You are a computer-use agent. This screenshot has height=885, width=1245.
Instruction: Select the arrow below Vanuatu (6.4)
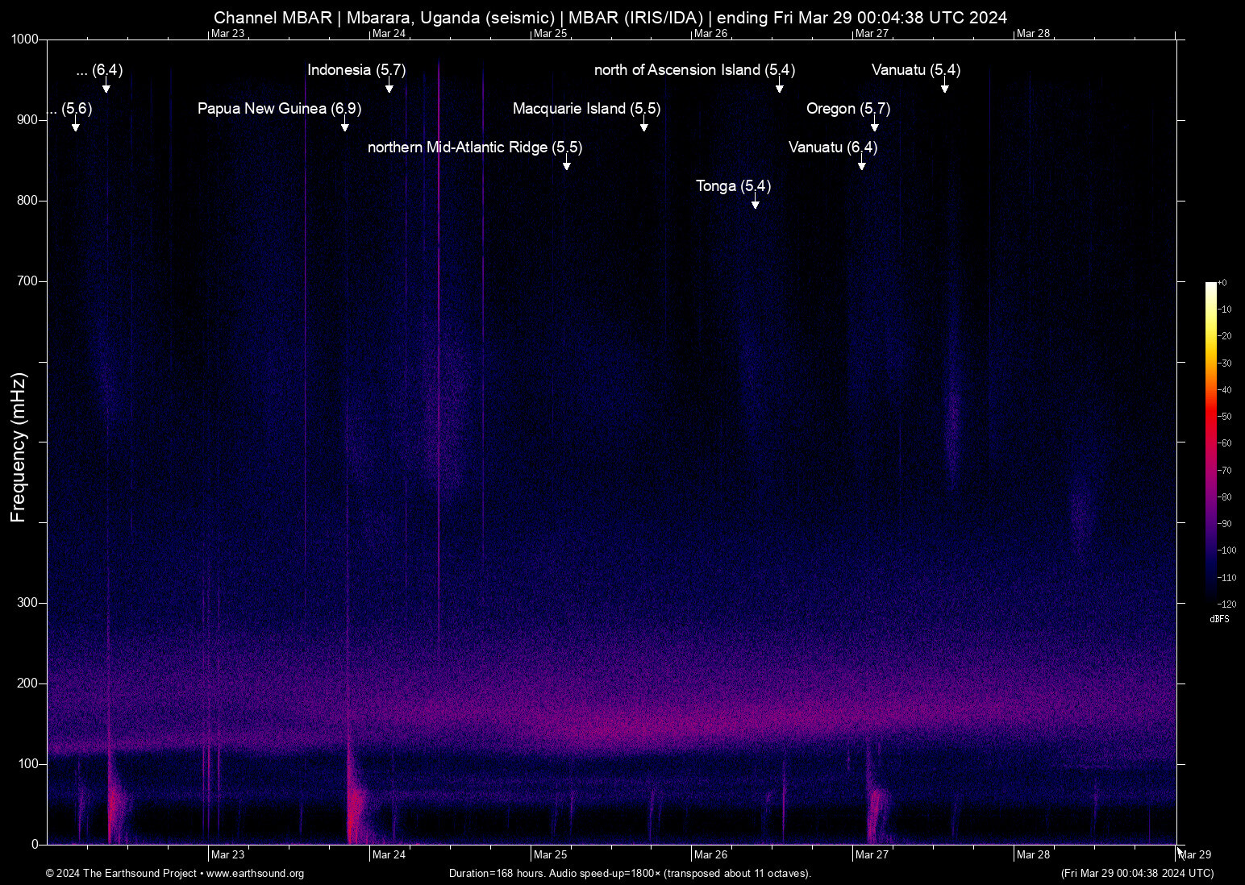click(x=862, y=163)
